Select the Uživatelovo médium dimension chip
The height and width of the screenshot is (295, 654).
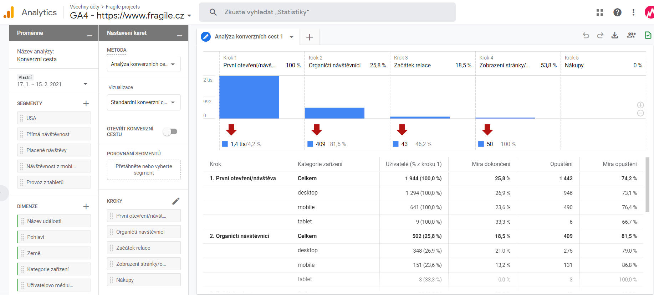click(54, 285)
